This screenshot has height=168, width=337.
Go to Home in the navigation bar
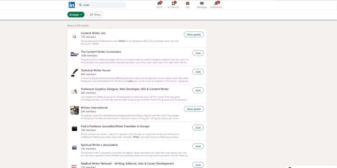tap(159, 5)
